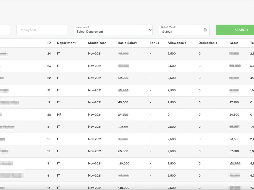Select the row with ID 16
Image resolution: width=254 pixels, height=190 pixels.
[127, 139]
